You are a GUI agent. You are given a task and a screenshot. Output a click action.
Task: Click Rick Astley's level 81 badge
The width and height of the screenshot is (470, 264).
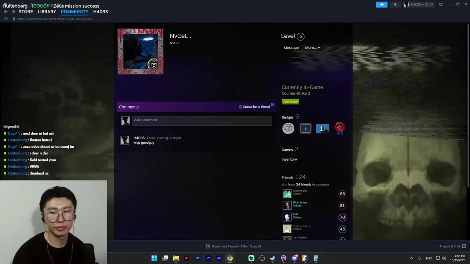point(342,206)
